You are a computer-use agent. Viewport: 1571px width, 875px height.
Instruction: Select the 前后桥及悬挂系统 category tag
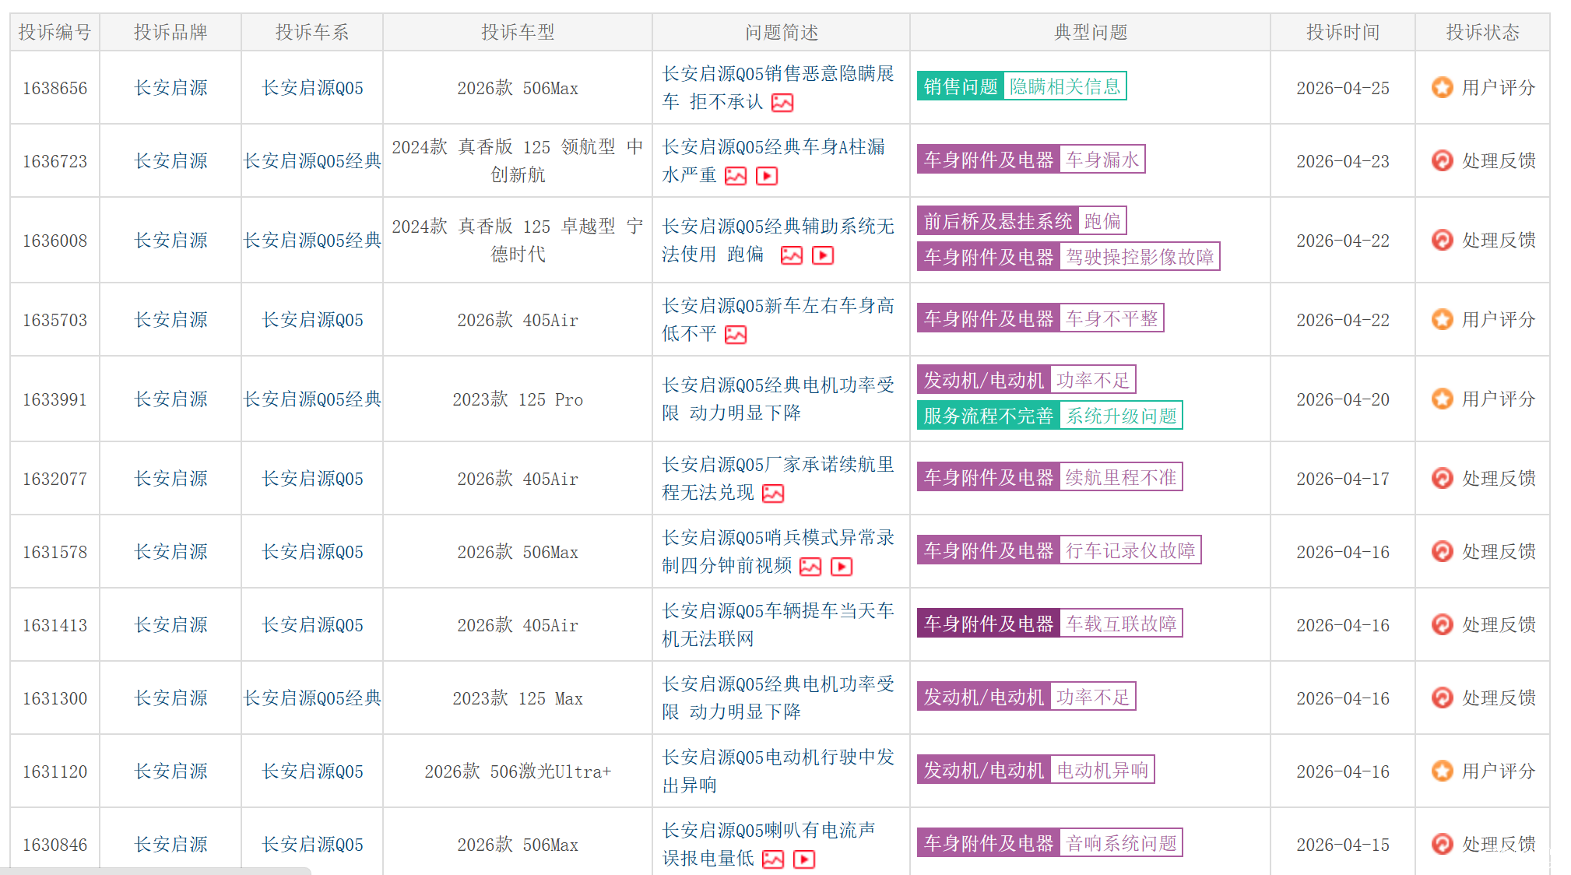998,221
